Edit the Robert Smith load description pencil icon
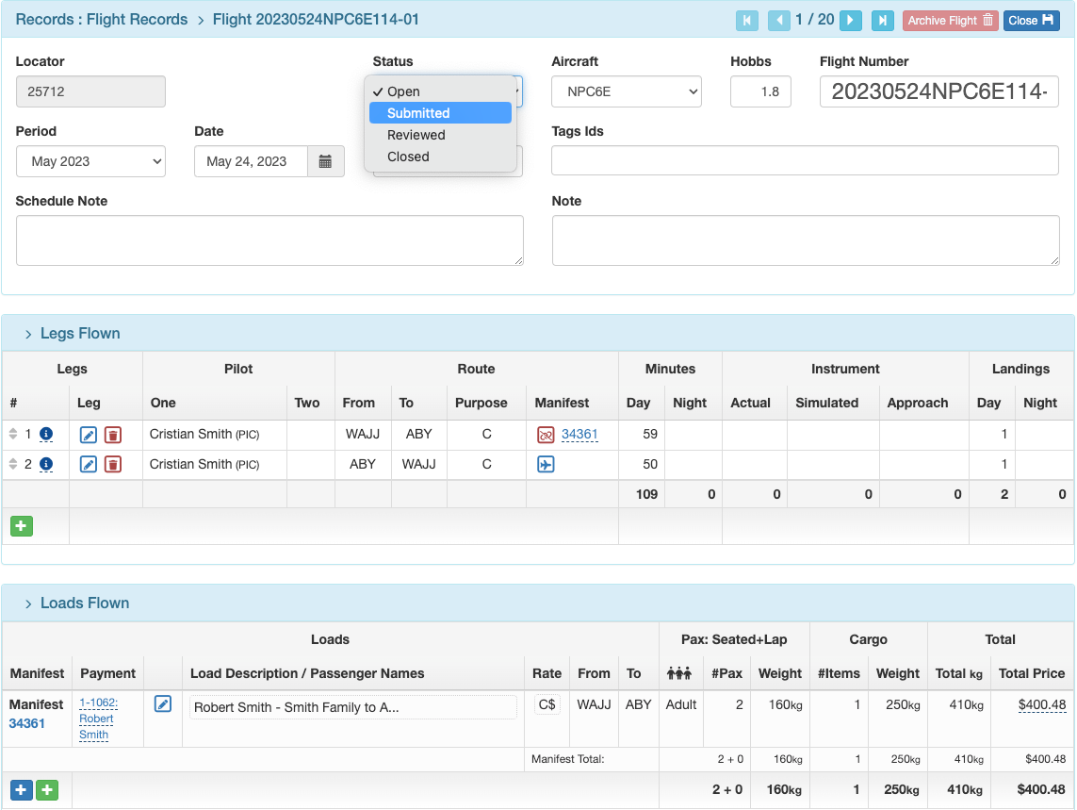 point(162,704)
